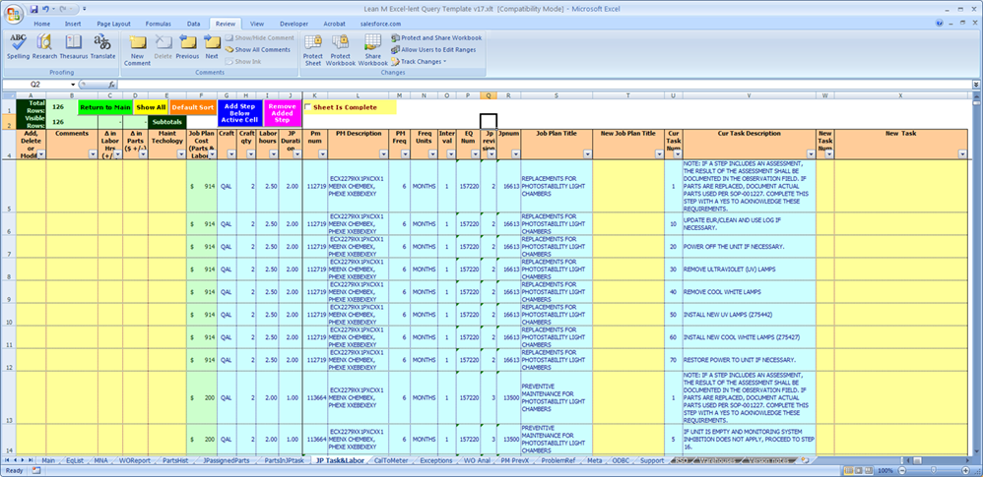Click the insert worksheet tab icon
The width and height of the screenshot is (983, 477).
(x=805, y=460)
